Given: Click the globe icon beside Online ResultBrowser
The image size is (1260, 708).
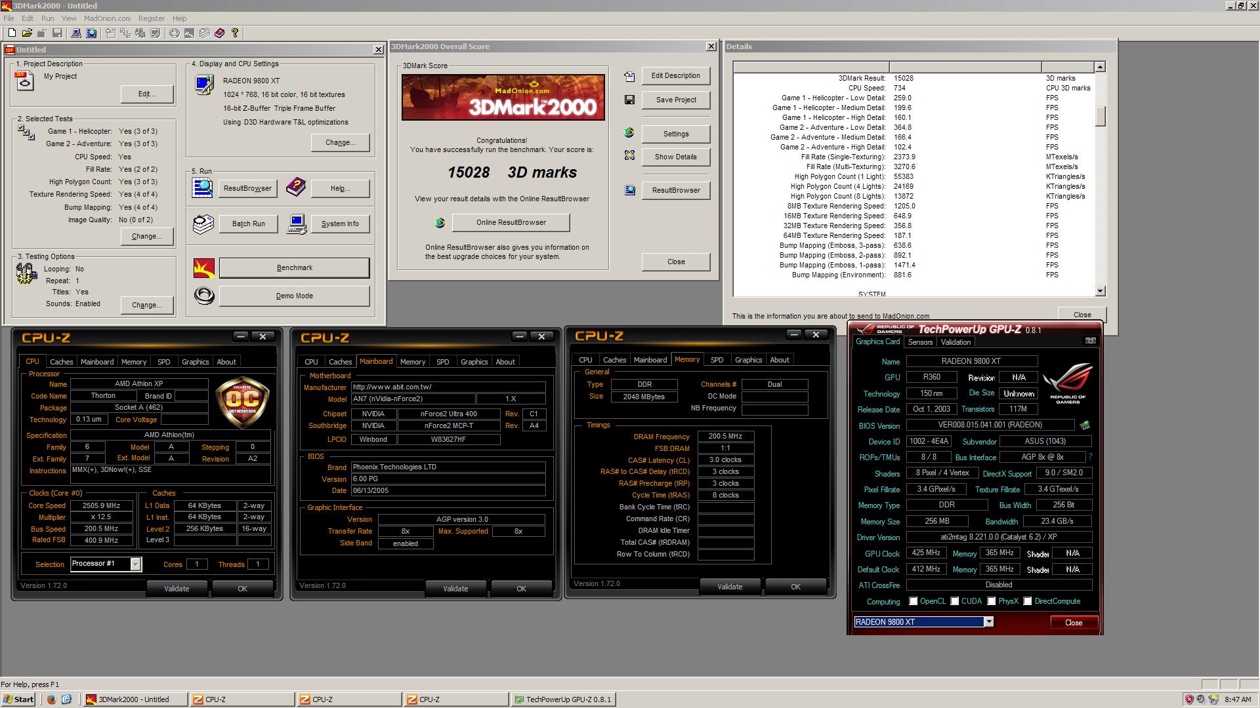Looking at the screenshot, I should click(x=440, y=223).
